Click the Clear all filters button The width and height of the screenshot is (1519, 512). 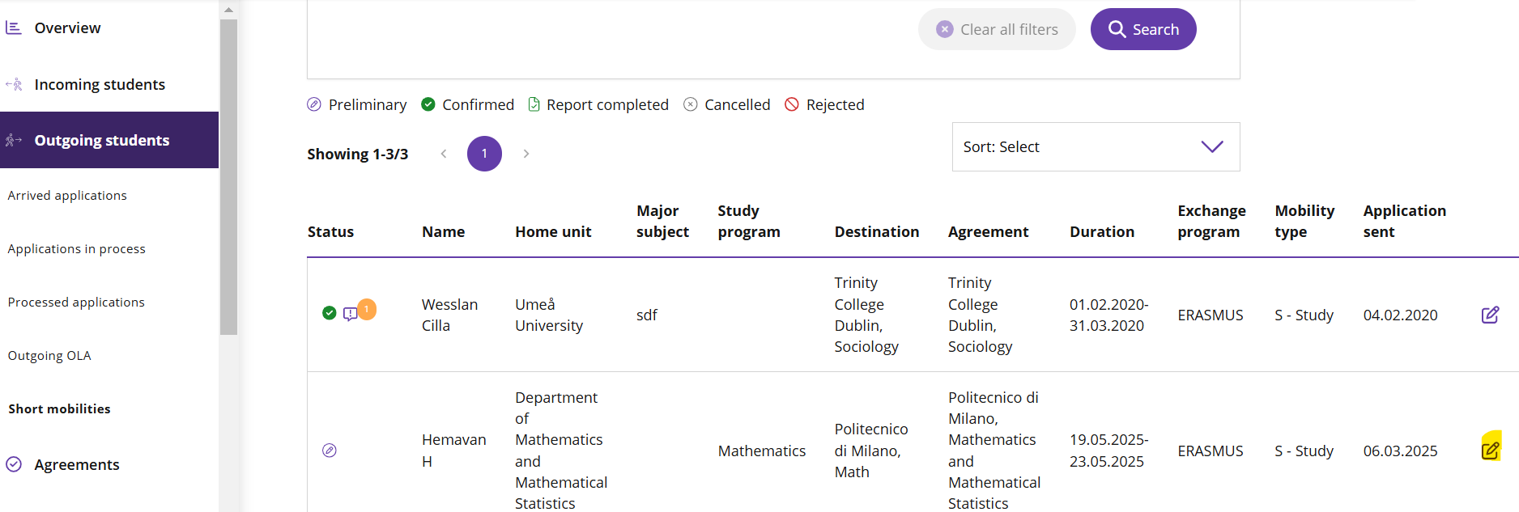point(997,29)
